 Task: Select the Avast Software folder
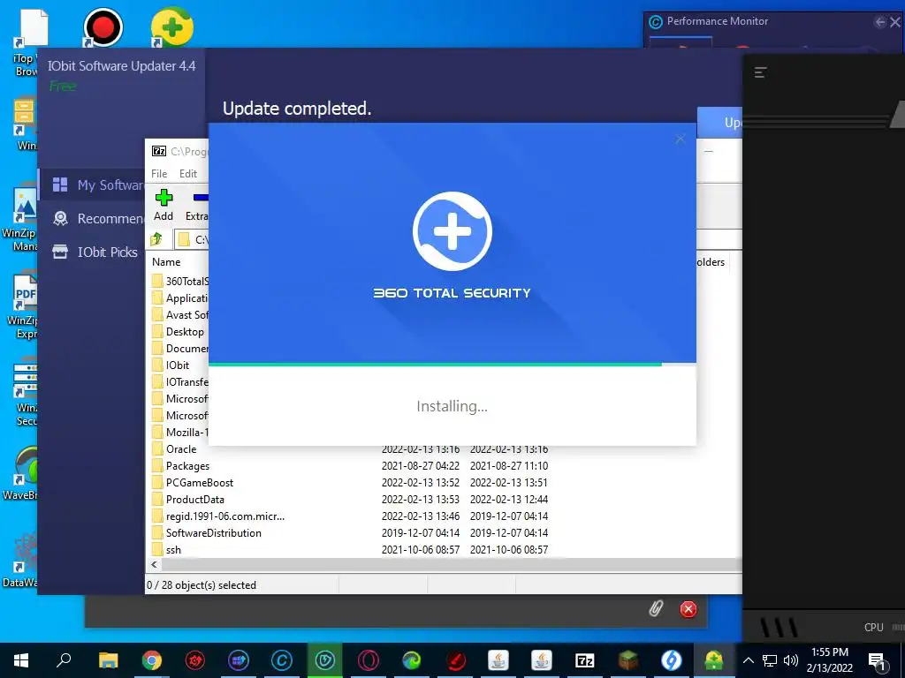point(179,315)
